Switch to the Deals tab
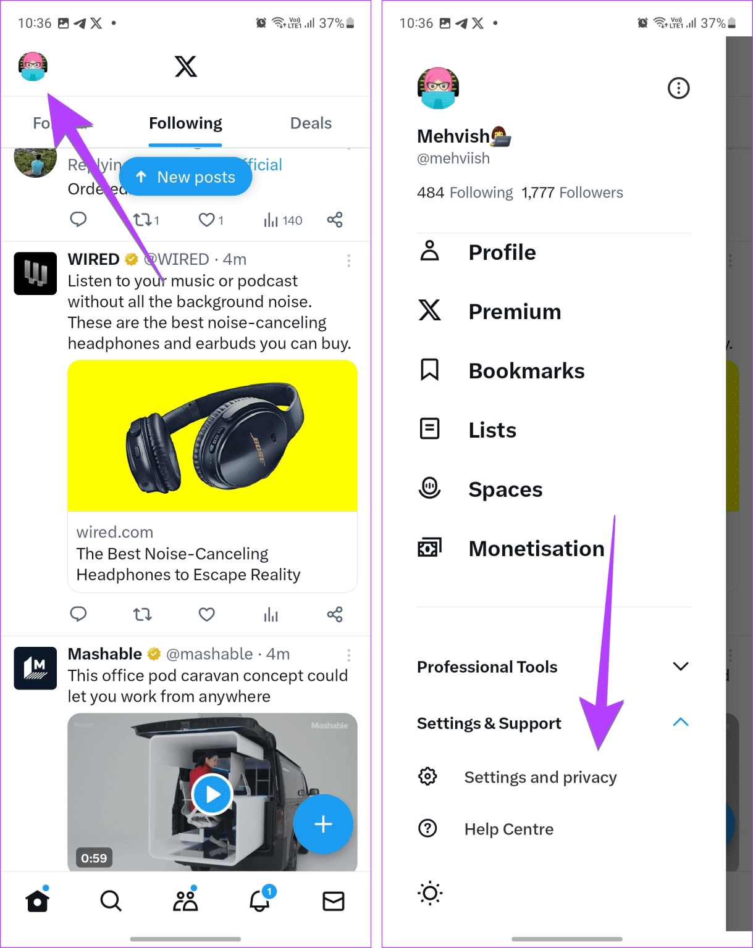This screenshot has width=753, height=948. (311, 123)
